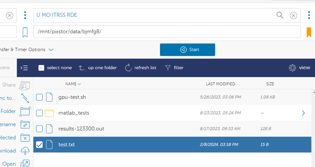Click the orange bookmark icon

pyautogui.click(x=309, y=32)
